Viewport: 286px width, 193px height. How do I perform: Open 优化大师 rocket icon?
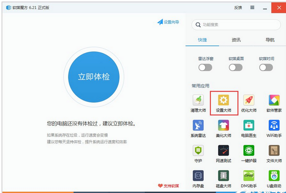point(249,103)
